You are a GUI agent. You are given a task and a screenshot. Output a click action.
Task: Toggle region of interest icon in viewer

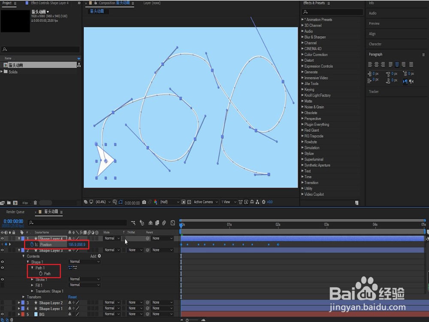(x=183, y=202)
